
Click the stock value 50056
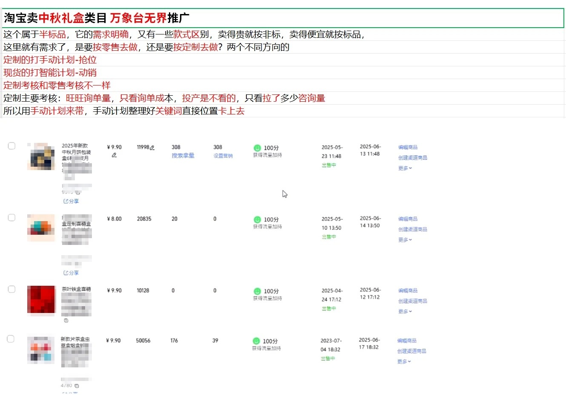143,341
